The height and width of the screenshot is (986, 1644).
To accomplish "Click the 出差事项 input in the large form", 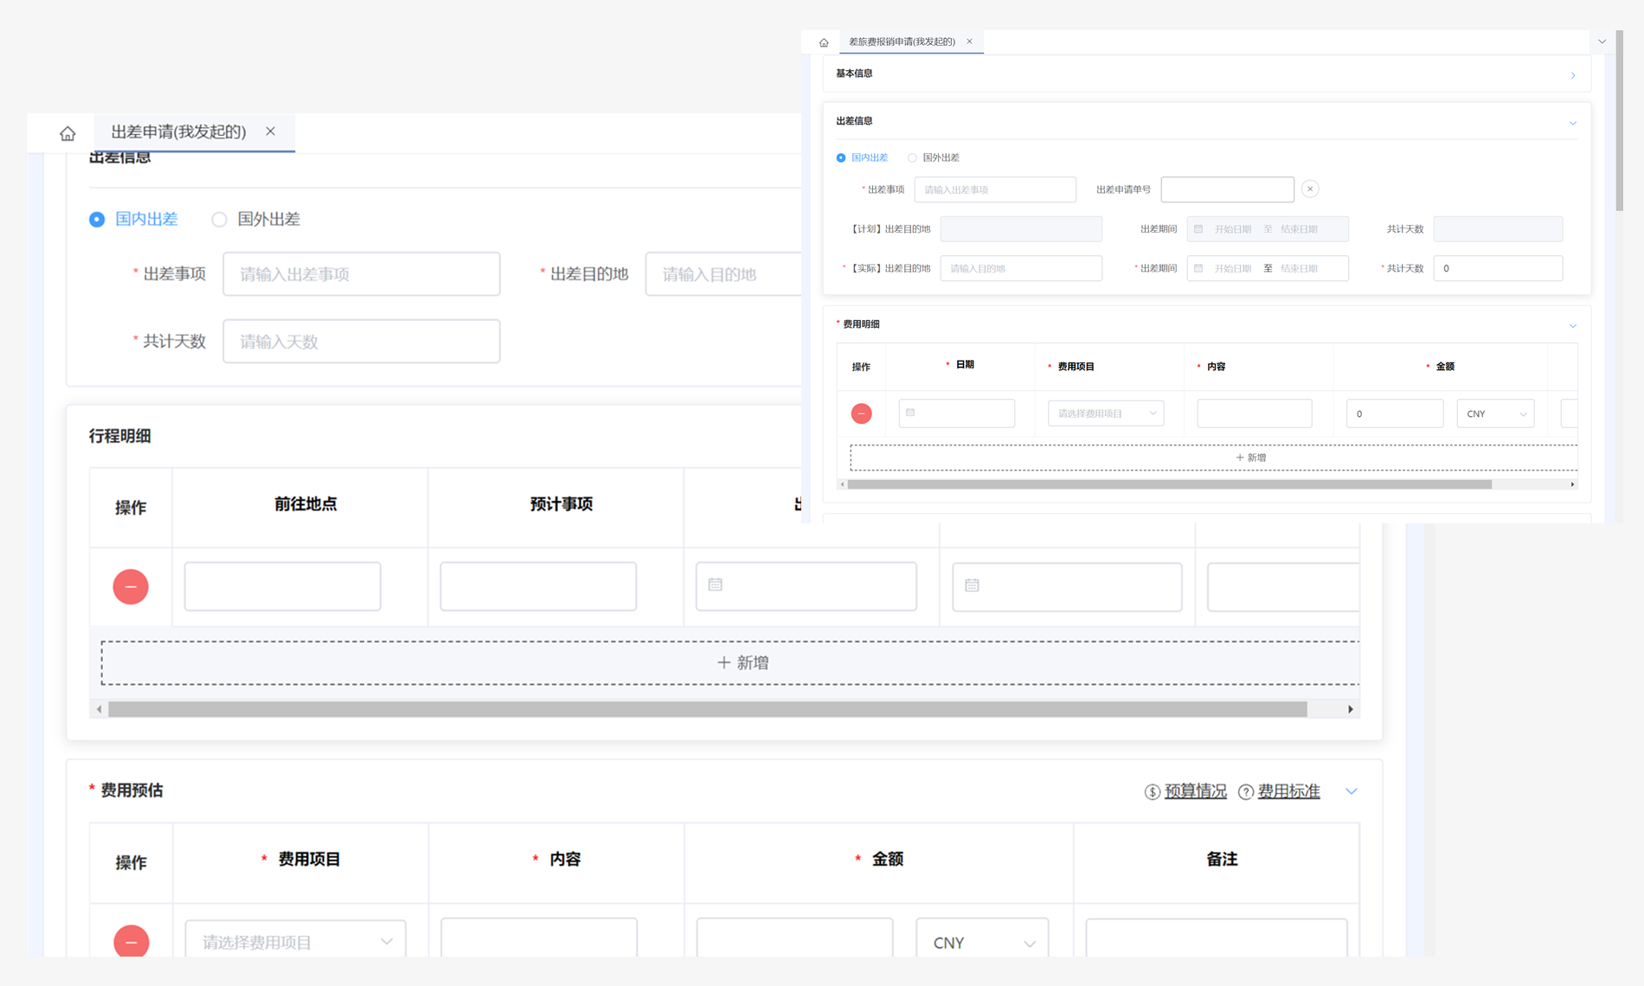I will click(x=361, y=274).
